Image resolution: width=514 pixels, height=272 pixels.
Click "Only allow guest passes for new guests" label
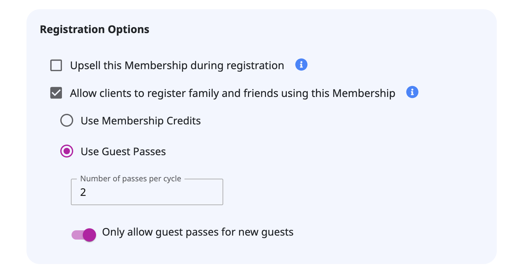(197, 232)
